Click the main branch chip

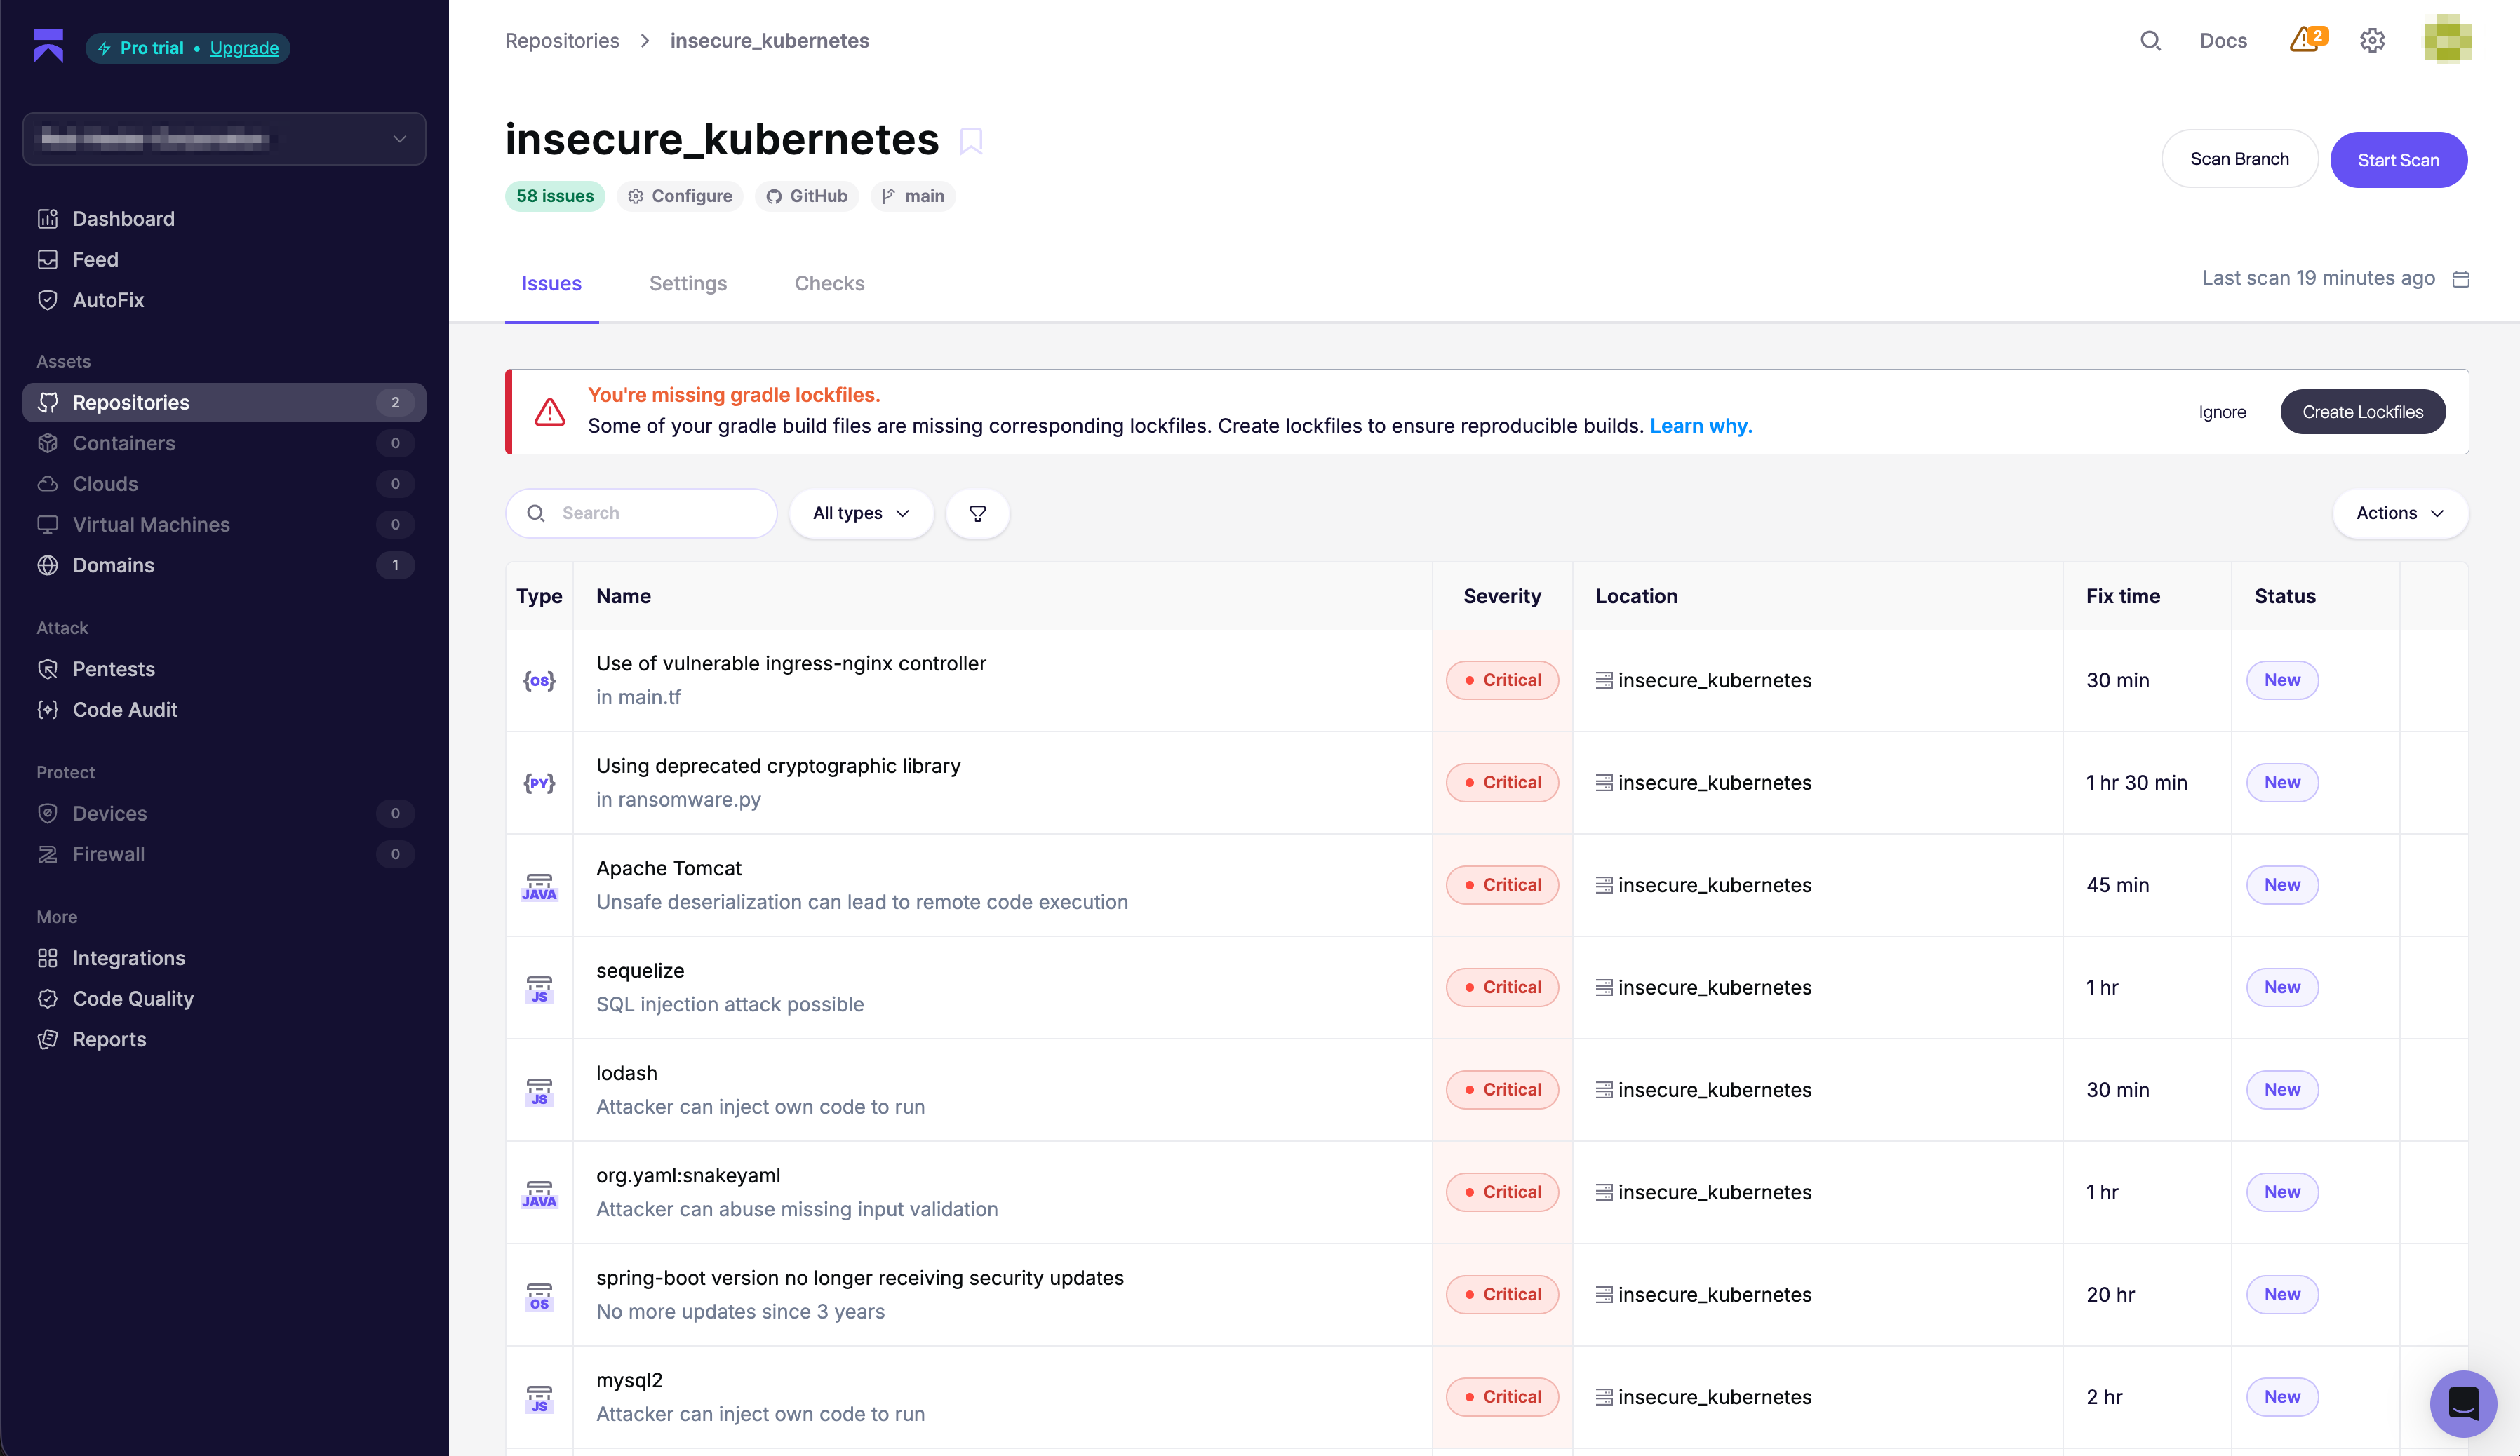[913, 196]
